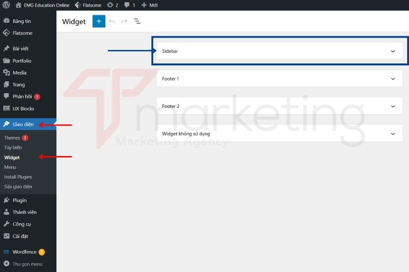Open the UX Blocks menu

pos(24,108)
